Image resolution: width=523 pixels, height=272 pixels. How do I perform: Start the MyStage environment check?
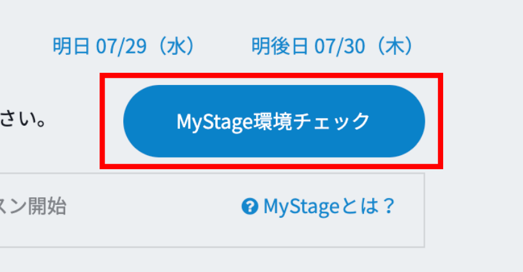click(273, 121)
